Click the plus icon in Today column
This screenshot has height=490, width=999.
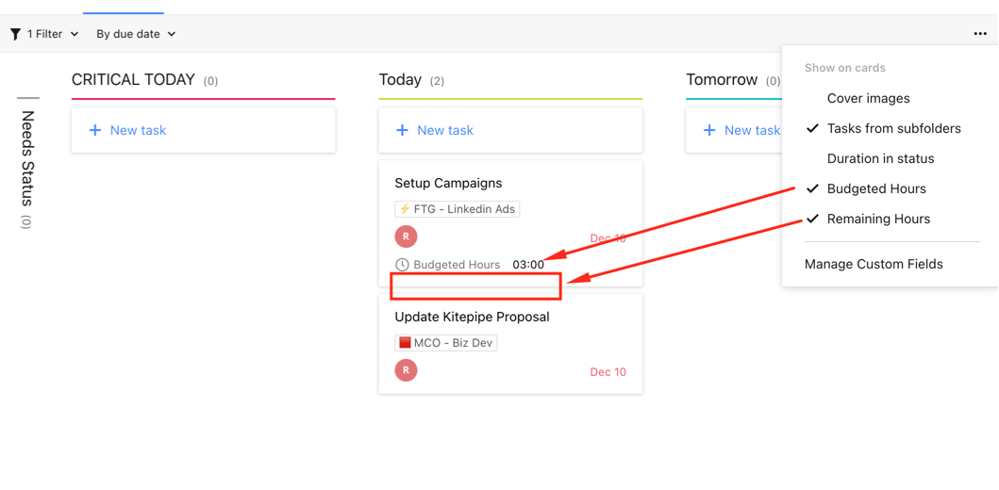(x=402, y=130)
